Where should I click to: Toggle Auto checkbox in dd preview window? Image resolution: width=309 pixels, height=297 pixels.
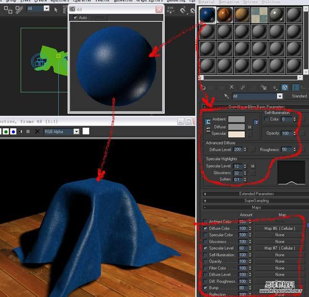click(75, 17)
